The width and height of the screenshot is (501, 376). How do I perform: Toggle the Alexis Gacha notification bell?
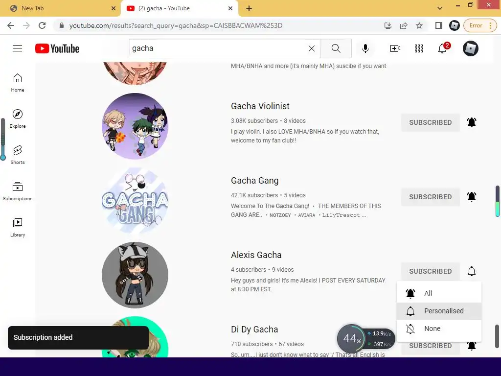coord(472,271)
